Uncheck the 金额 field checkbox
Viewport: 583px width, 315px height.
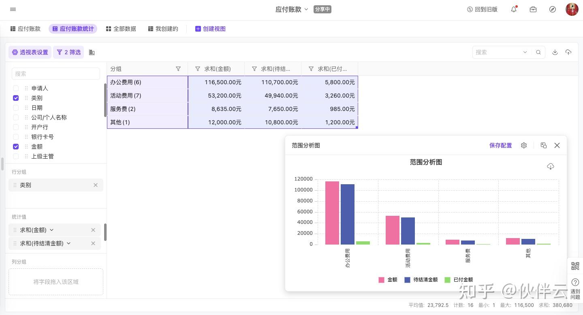[16, 147]
